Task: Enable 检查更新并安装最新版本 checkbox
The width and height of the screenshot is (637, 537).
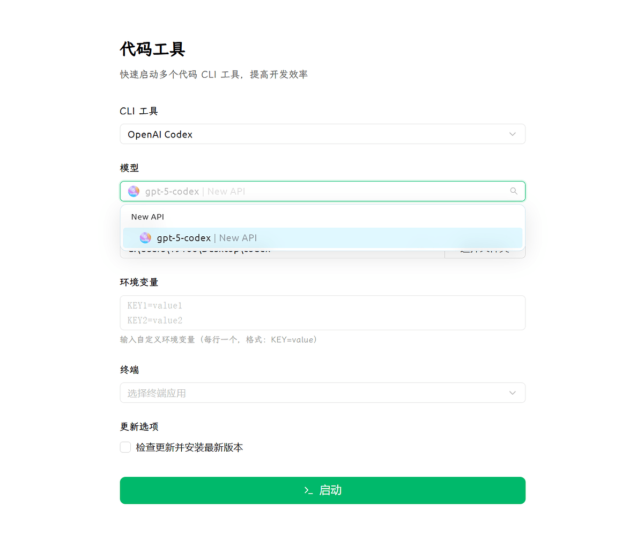Action: (125, 447)
